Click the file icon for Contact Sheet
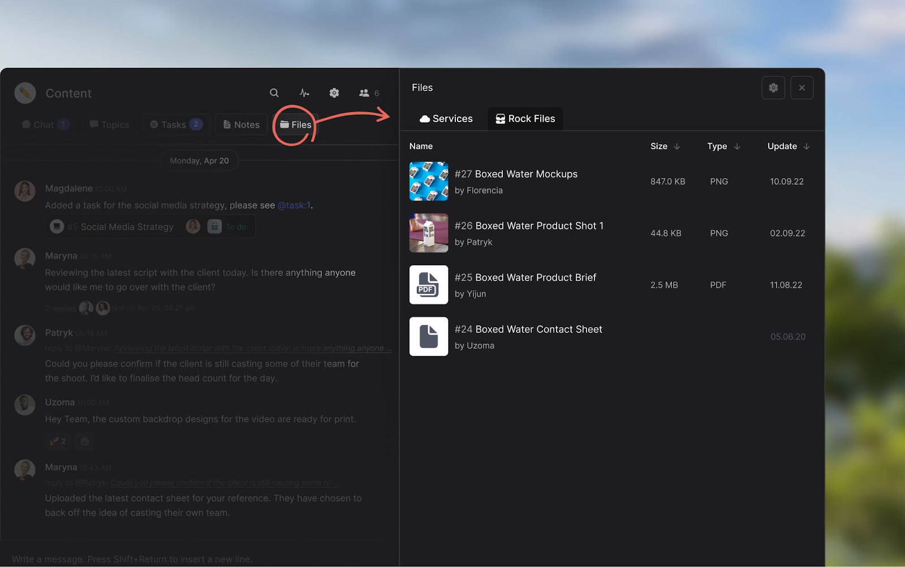Image resolution: width=905 pixels, height=567 pixels. (429, 336)
